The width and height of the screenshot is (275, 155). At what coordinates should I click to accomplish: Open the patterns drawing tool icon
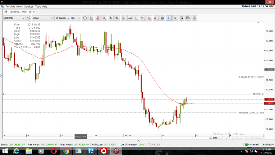[x=150, y=18]
